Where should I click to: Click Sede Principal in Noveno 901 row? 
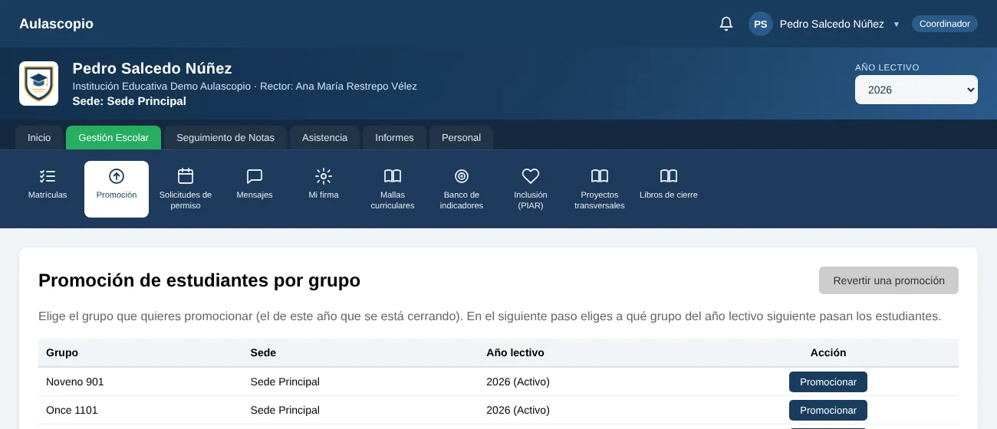coord(285,382)
